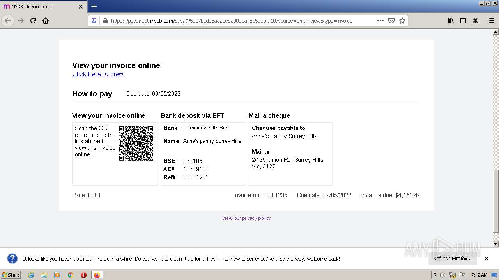Select Firefox taskbar button
499x280 pixels.
pyautogui.click(x=97, y=275)
